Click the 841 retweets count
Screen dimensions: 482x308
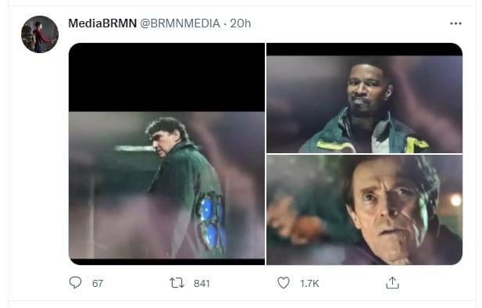202,283
